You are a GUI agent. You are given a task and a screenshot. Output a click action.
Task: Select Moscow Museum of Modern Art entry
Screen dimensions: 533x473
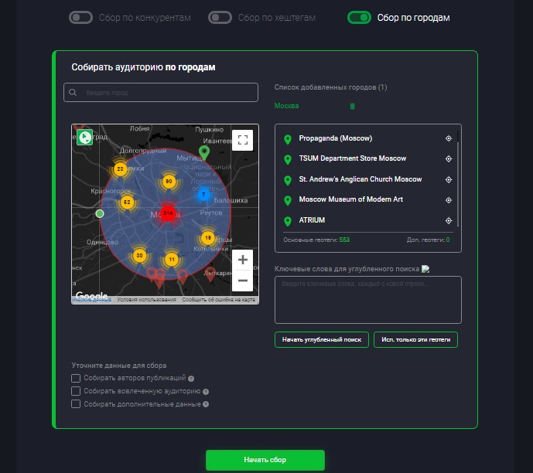pyautogui.click(x=350, y=199)
